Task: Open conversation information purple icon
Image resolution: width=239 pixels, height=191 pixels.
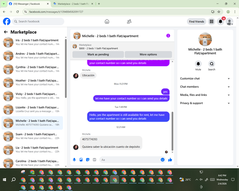Action: pos(168,36)
